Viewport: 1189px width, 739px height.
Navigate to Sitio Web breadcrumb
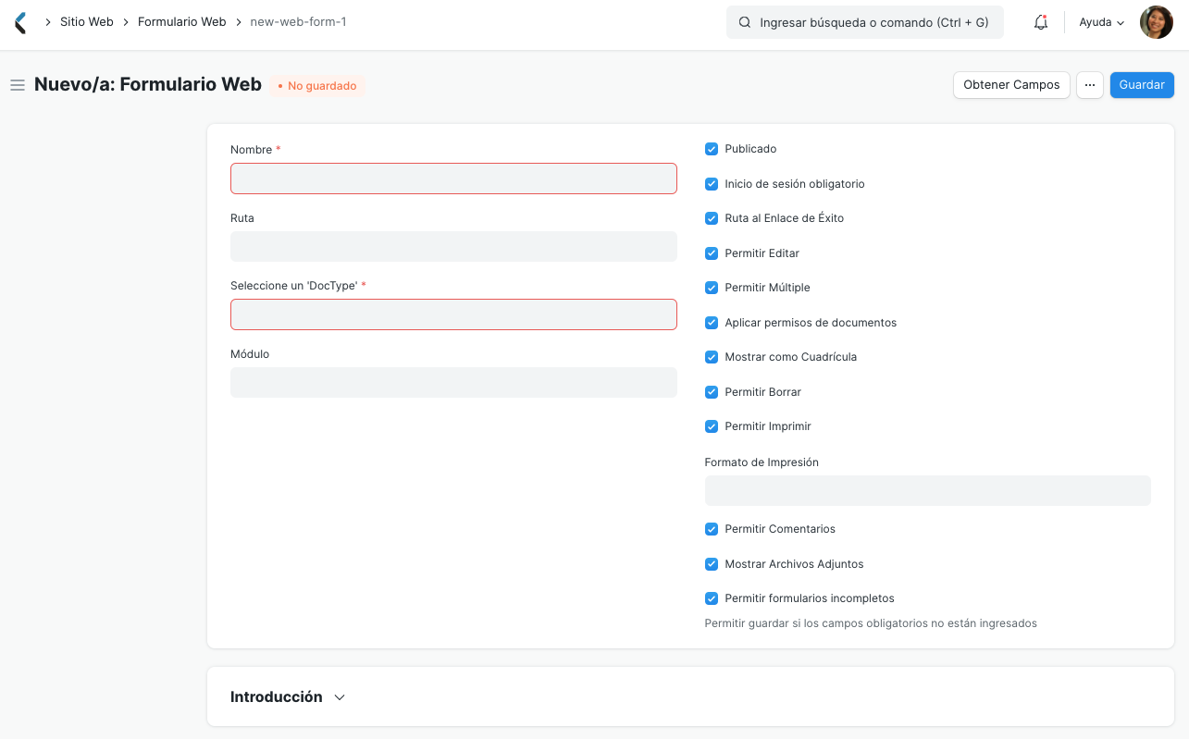click(86, 21)
